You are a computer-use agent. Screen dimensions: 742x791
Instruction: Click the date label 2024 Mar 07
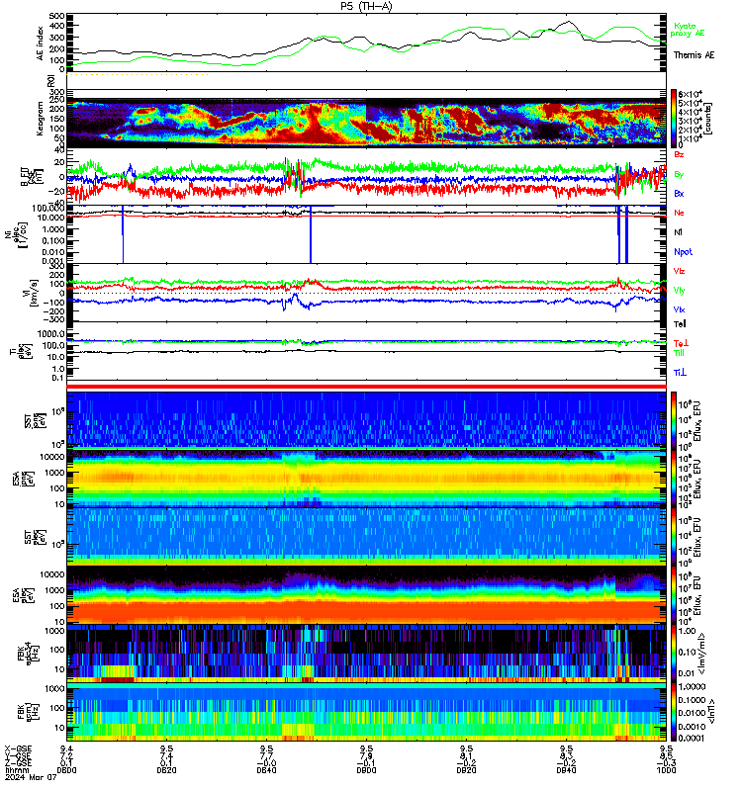click(x=31, y=777)
